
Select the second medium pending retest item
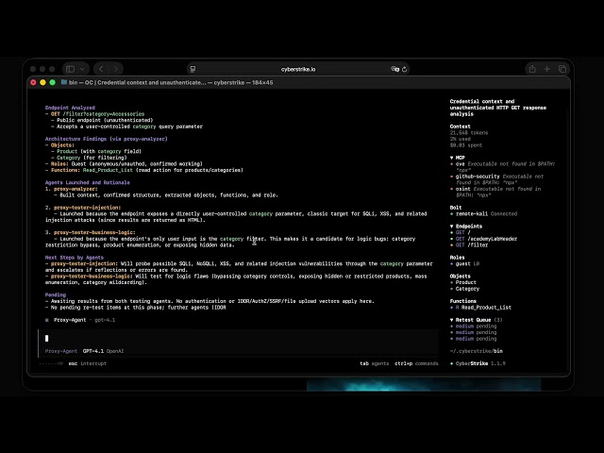pyautogui.click(x=473, y=332)
